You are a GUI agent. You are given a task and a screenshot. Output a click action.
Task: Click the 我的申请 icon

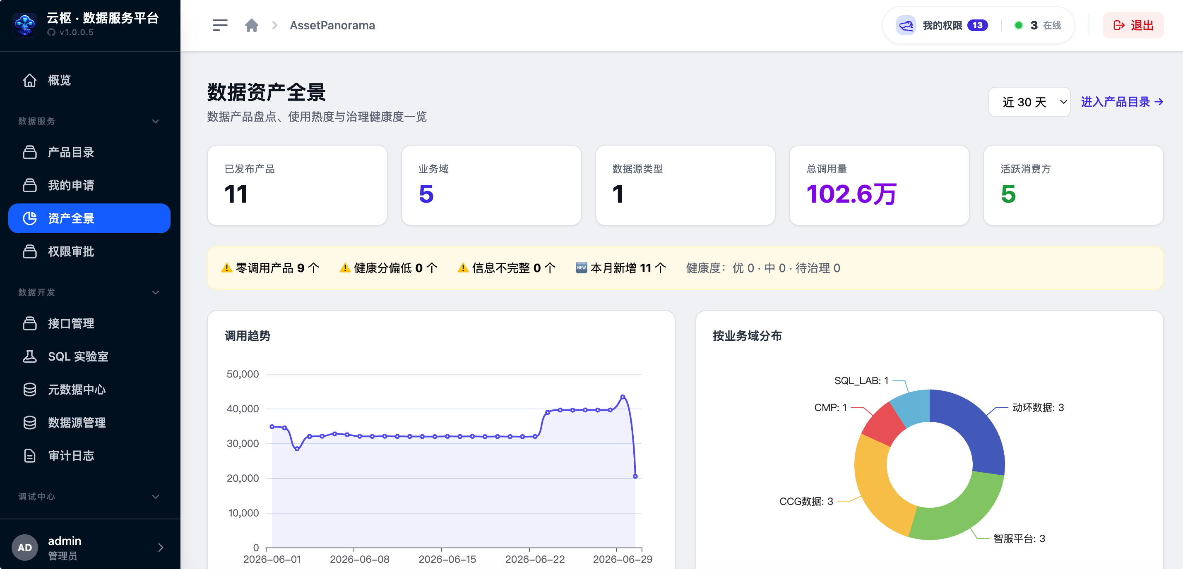pos(30,185)
